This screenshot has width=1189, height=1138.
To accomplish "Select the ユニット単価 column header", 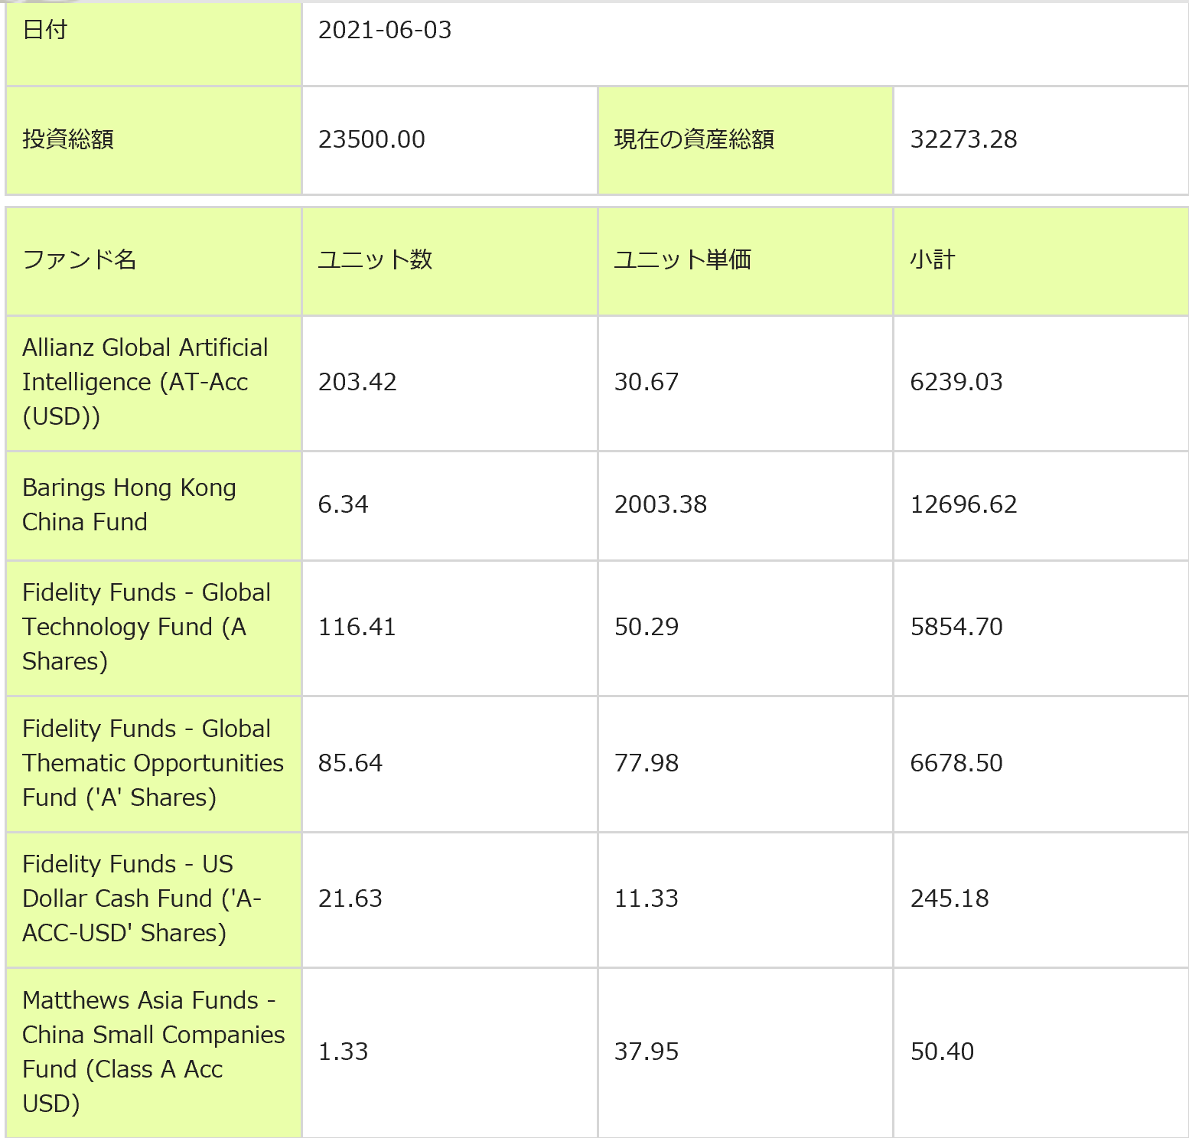I will pyautogui.click(x=682, y=260).
